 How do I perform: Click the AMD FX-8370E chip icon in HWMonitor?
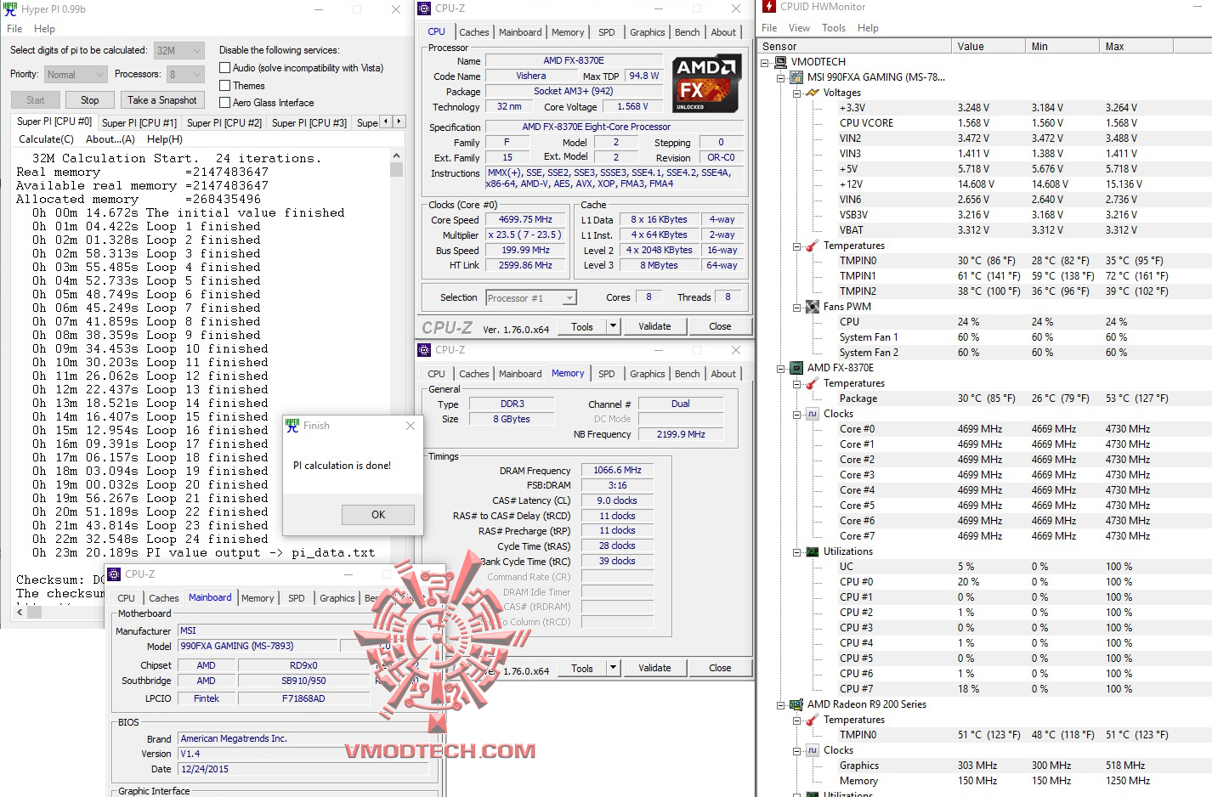(796, 368)
